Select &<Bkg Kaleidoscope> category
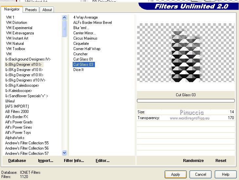The height and width of the screenshot is (180, 239). [22, 85]
